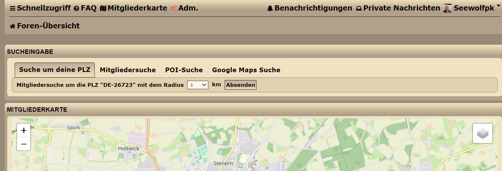The height and width of the screenshot is (171, 502).
Task: Open Private Nachrichten inbox
Action: coord(398,8)
